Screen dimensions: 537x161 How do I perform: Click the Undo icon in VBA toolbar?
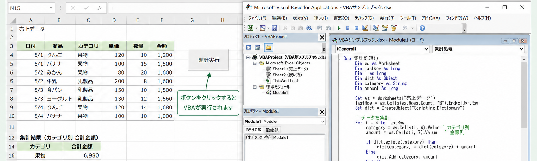coord(320,28)
